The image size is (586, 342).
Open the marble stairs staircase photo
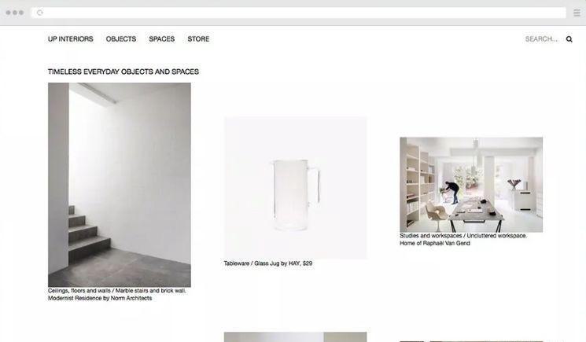click(120, 185)
